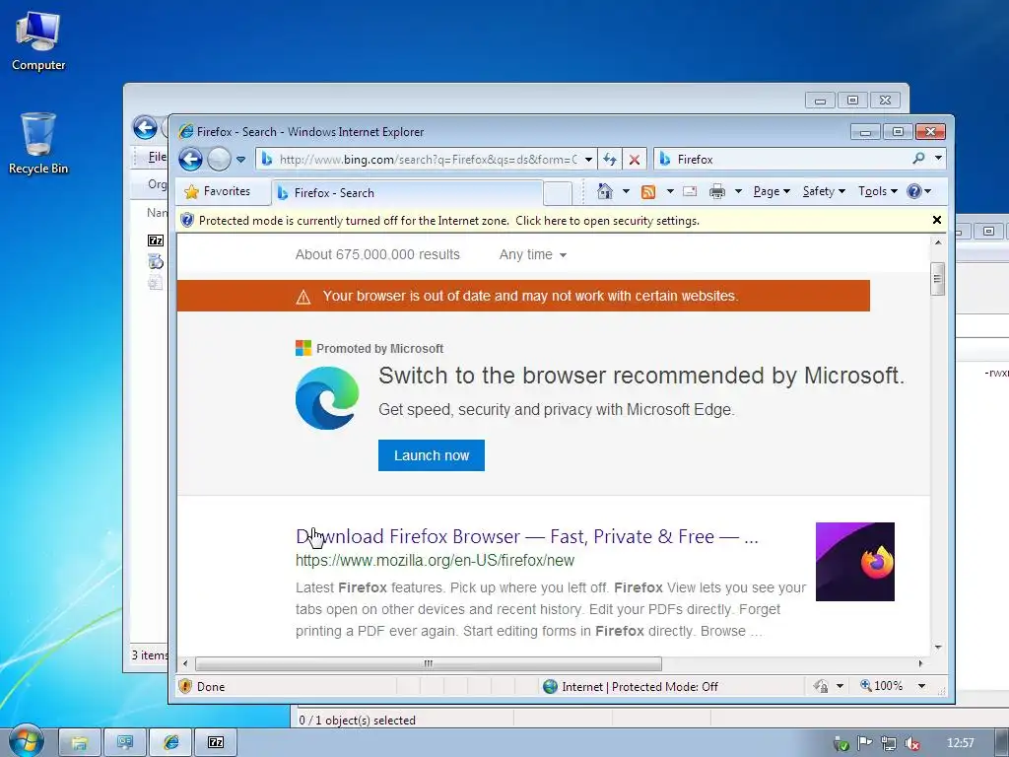Stop loading with the red X icon

635,159
